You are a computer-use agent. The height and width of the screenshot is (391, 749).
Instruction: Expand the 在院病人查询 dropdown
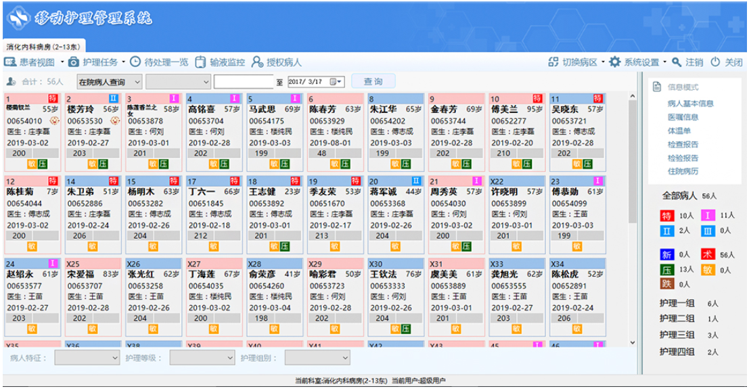[109, 82]
